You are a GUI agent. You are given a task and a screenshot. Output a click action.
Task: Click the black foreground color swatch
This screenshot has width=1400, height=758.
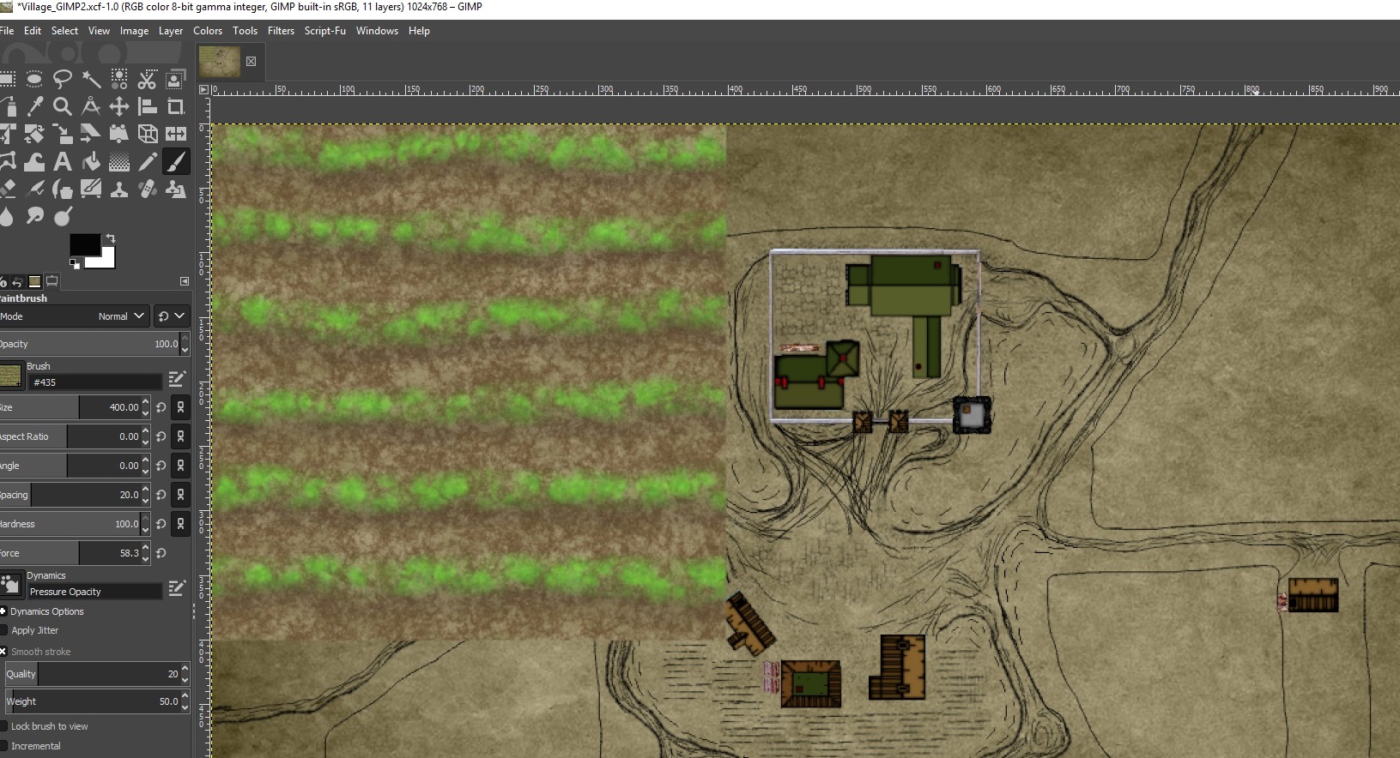click(83, 245)
